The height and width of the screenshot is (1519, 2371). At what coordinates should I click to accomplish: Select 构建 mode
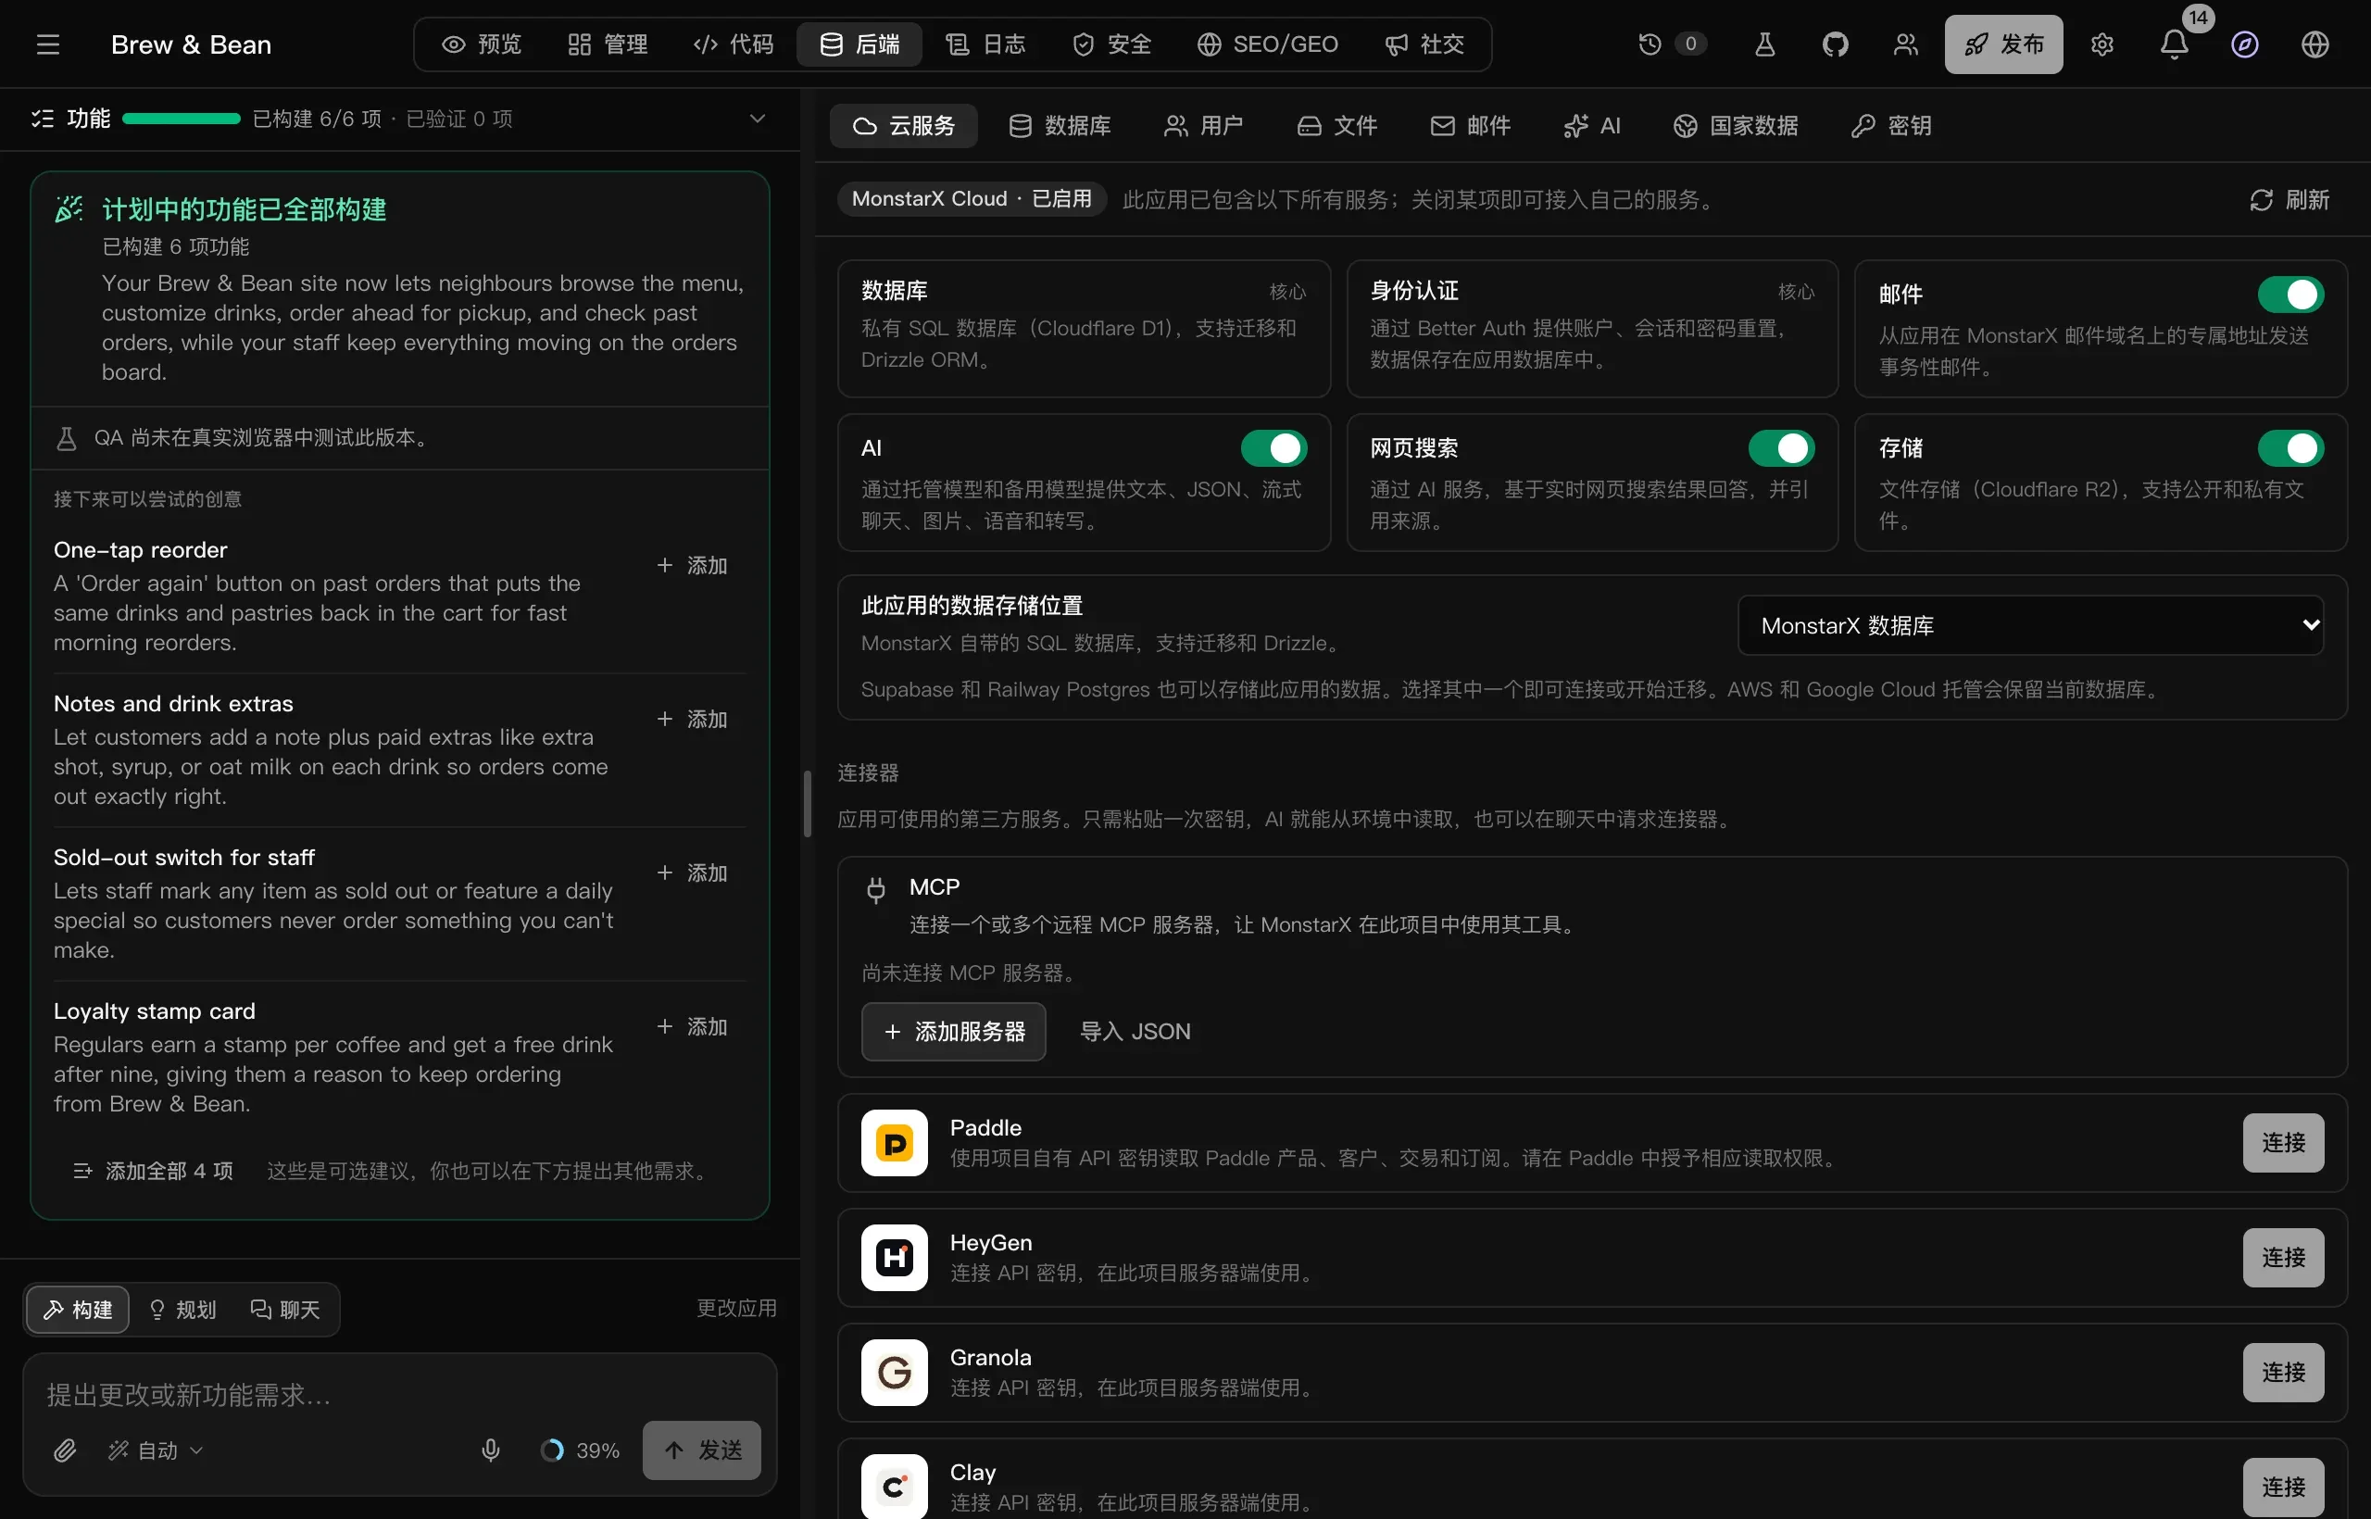point(78,1310)
